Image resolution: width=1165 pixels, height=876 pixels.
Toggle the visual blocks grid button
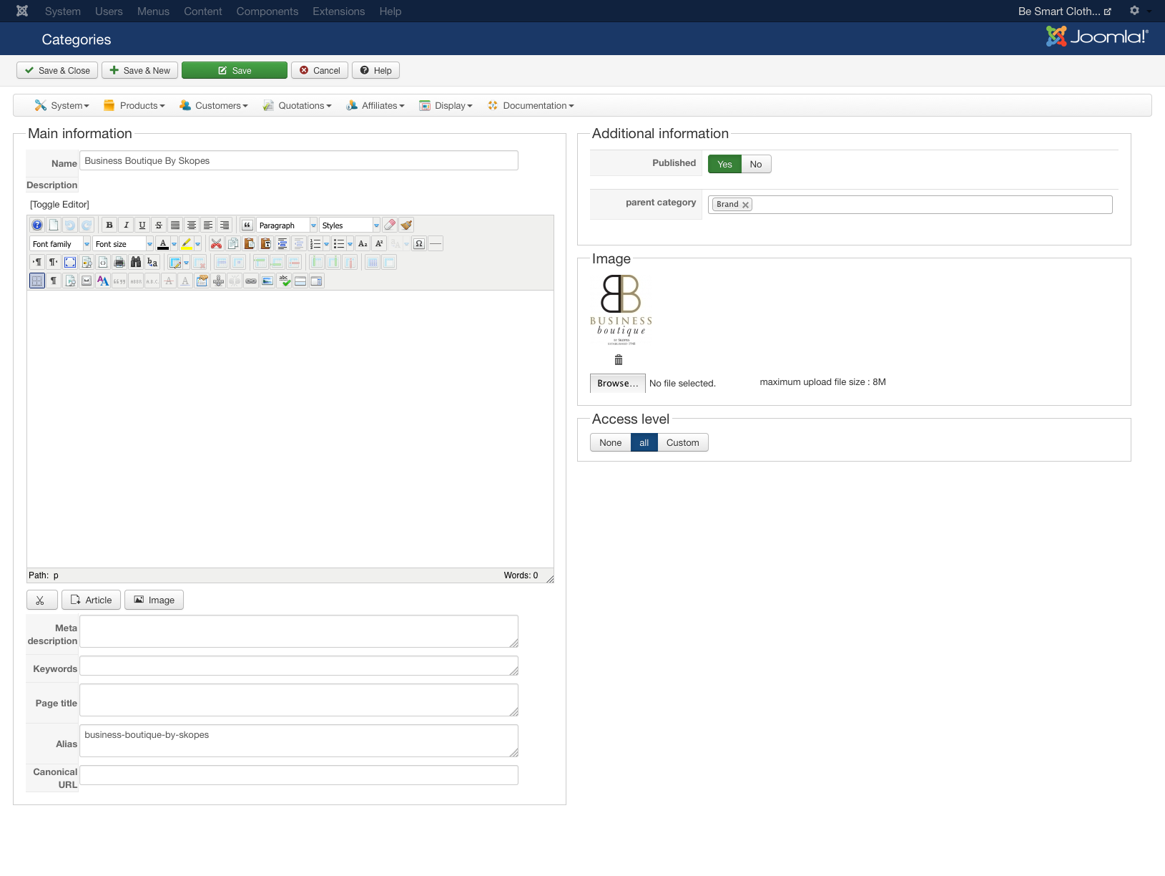coord(37,281)
